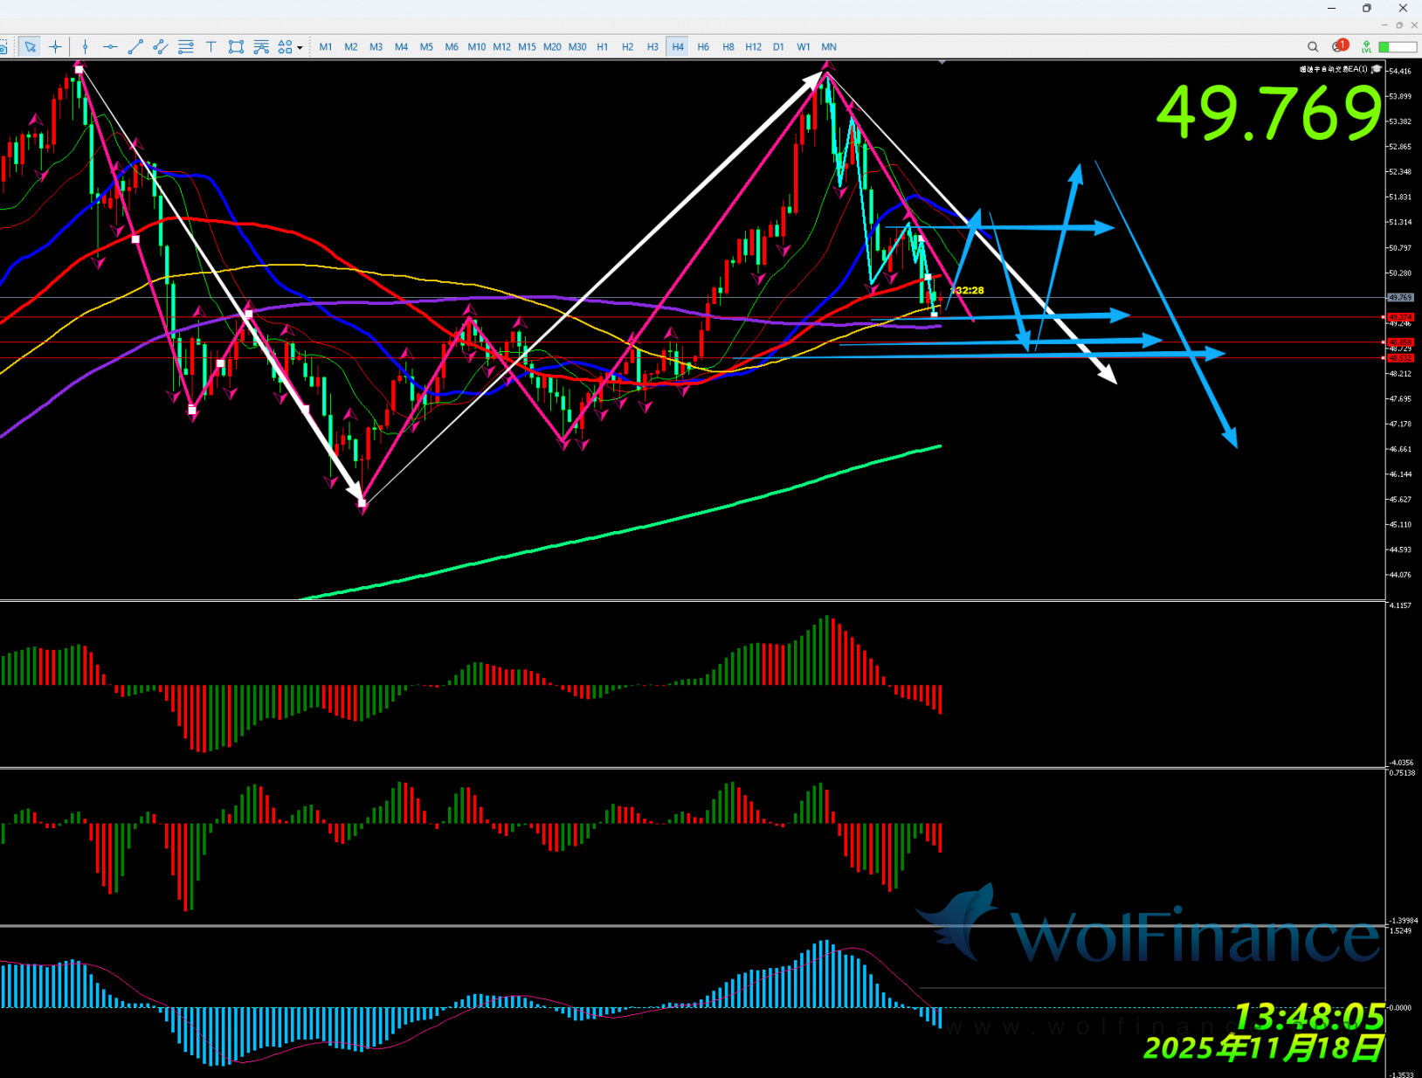1422x1078 pixels.
Task: Pick the vertical line drawing tool
Action: (85, 47)
